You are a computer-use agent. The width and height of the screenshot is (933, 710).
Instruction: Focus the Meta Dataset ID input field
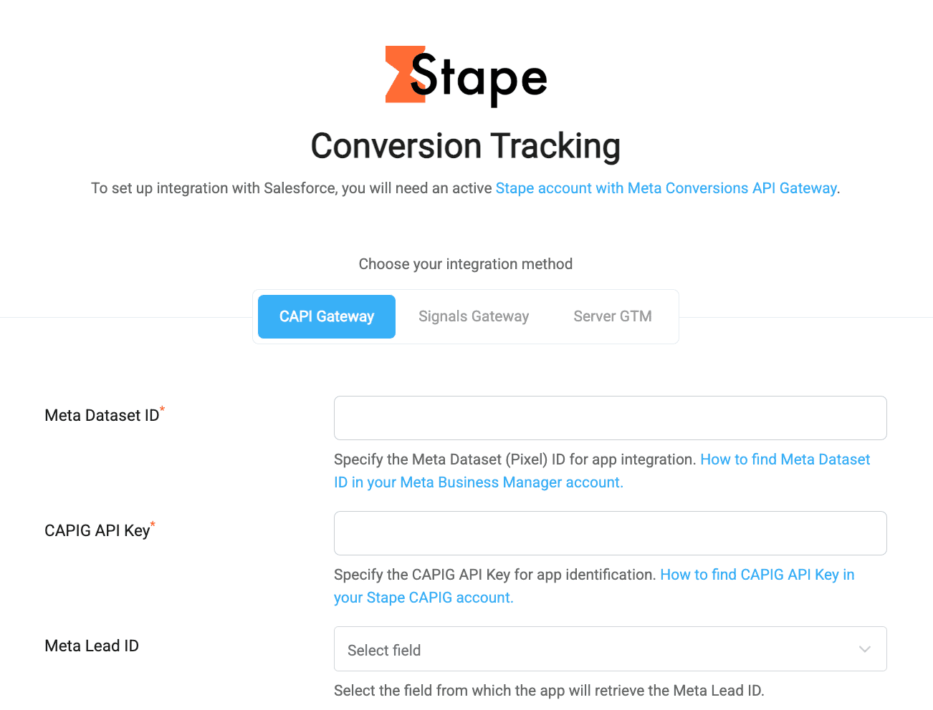610,418
